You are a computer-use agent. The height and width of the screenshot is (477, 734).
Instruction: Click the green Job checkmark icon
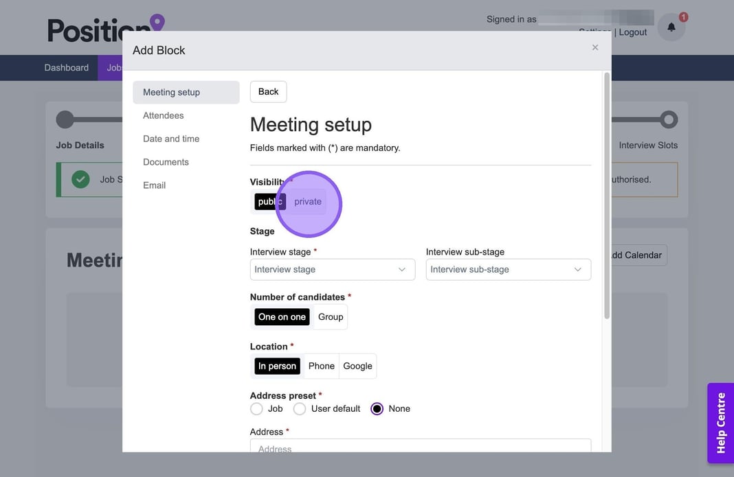(x=80, y=179)
